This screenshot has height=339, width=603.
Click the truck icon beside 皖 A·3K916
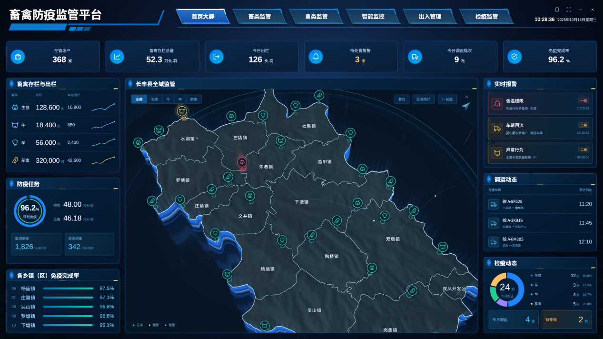click(494, 223)
